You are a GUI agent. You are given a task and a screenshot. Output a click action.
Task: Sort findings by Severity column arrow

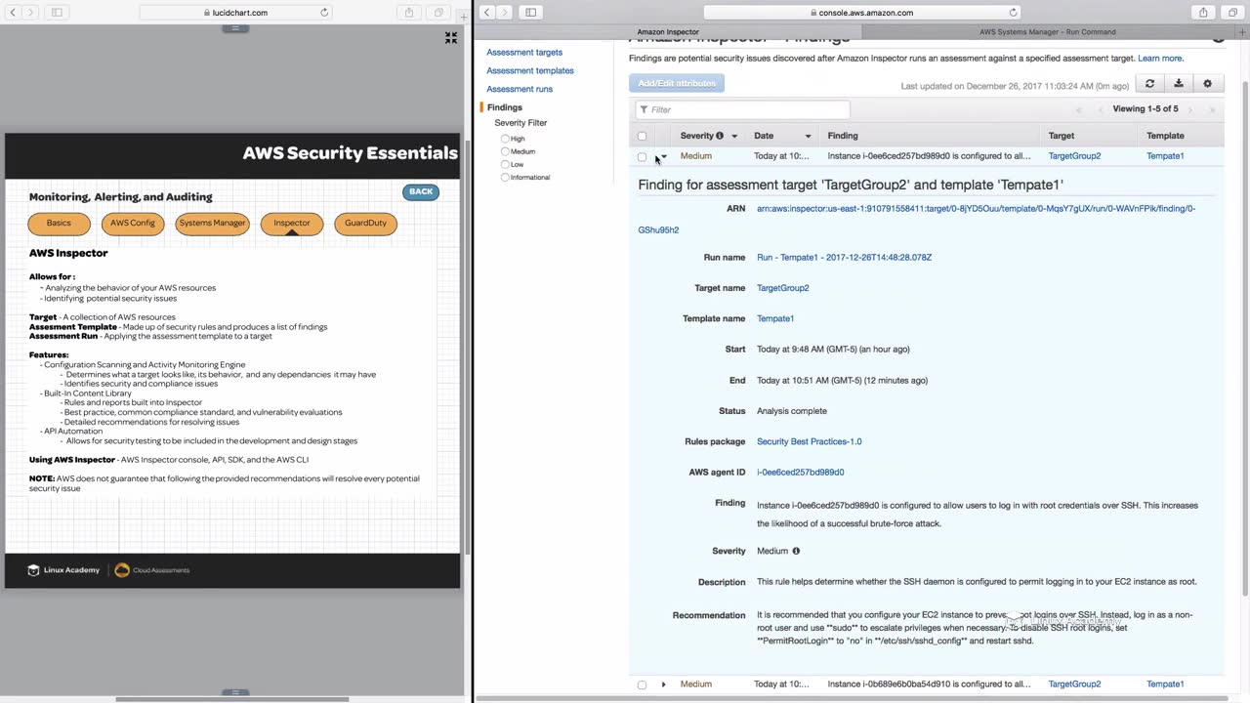click(734, 137)
